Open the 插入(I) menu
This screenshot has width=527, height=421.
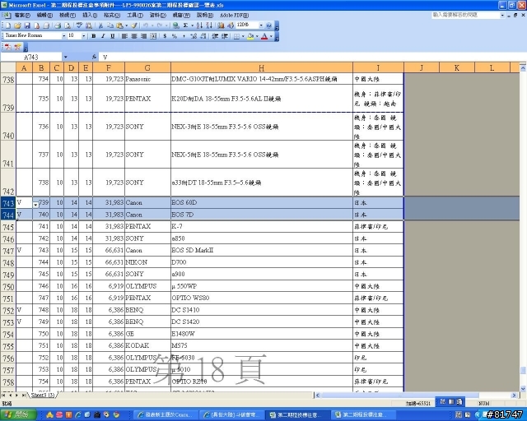[x=90, y=16]
